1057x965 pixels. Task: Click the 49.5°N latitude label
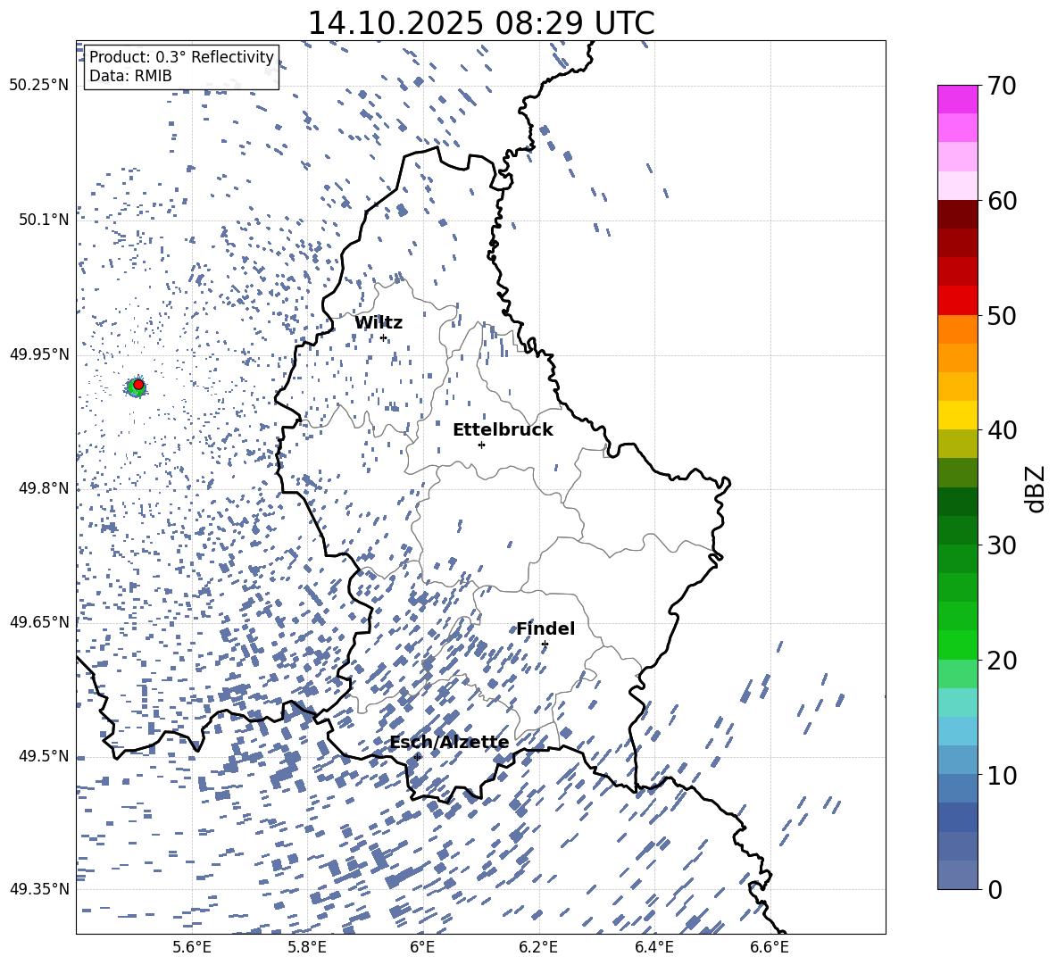click(44, 756)
